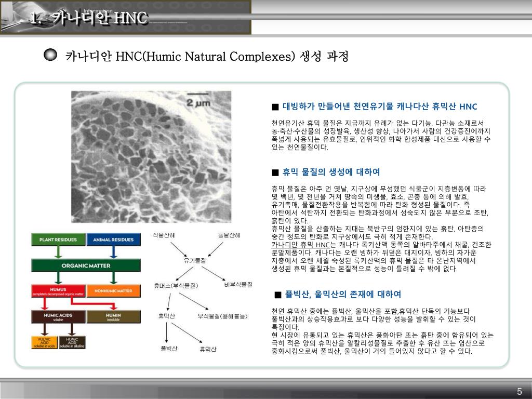
Task: Click the dark HUMIC ACID soluble in alkaline box
Action: pos(72,342)
